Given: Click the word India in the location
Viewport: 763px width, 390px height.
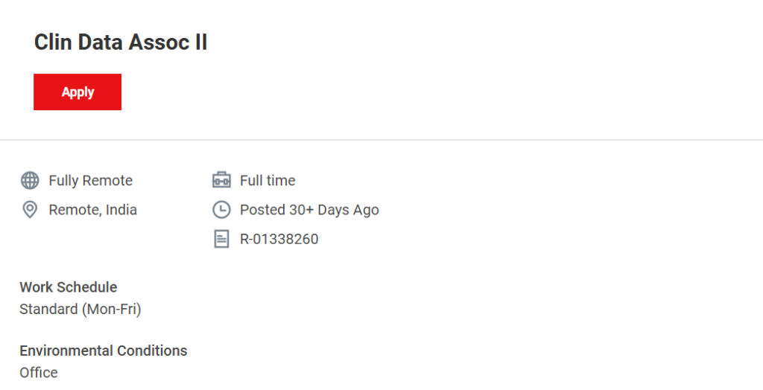Looking at the screenshot, I should [x=121, y=210].
